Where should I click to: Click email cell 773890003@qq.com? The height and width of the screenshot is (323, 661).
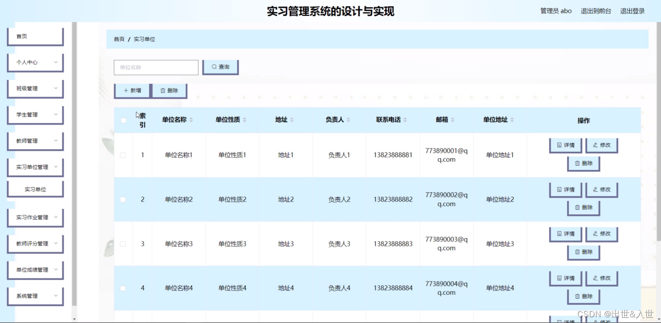pyautogui.click(x=447, y=244)
